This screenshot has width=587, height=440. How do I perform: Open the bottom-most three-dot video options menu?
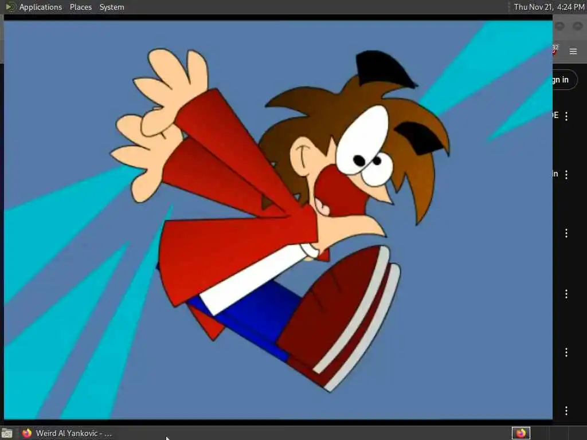[566, 411]
